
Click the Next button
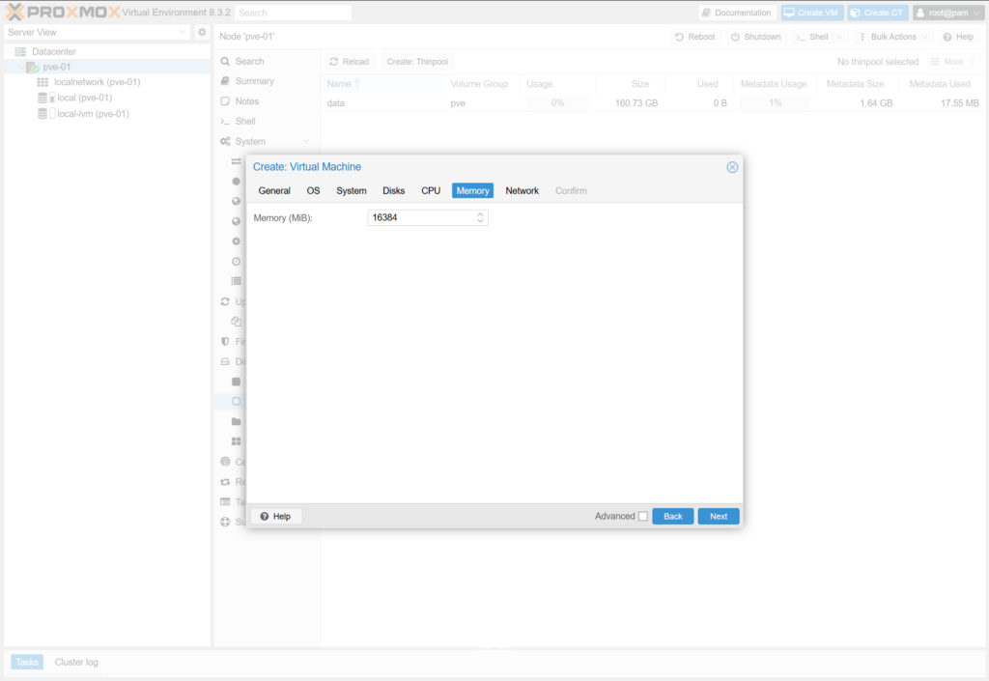718,516
